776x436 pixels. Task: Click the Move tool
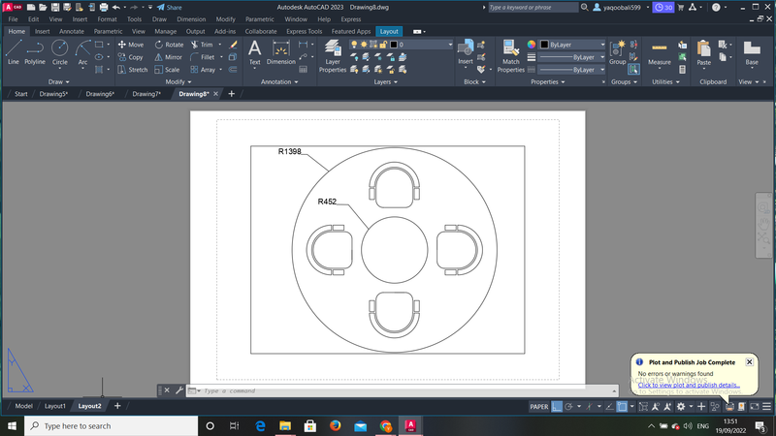point(131,45)
